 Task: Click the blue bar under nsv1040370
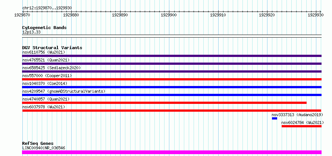pos(172,87)
